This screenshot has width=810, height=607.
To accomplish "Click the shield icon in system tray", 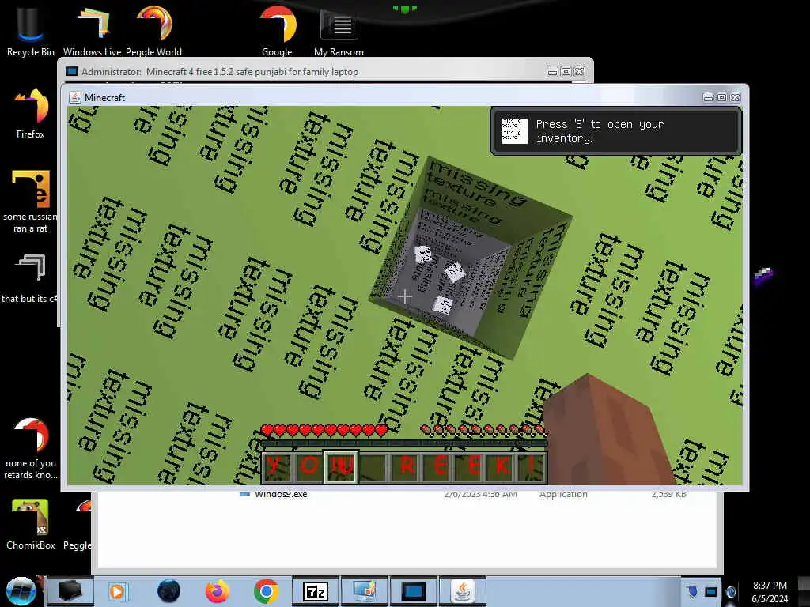I will [x=693, y=591].
